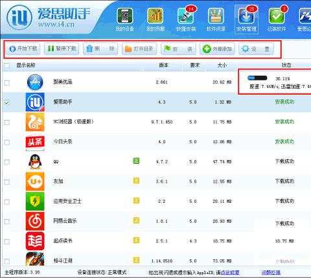
Task: Sort by 版本 column header
Action: tap(163, 65)
